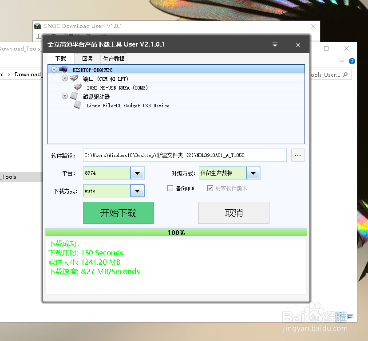Minimize the 金立高通平台 download tool window

pyautogui.click(x=287, y=45)
